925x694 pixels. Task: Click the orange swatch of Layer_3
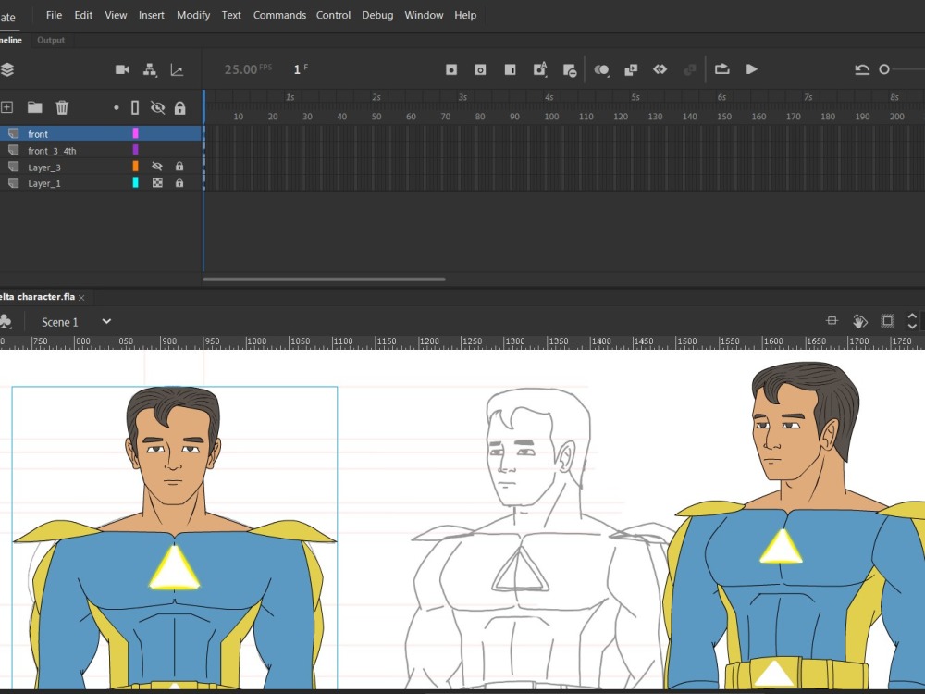(135, 167)
